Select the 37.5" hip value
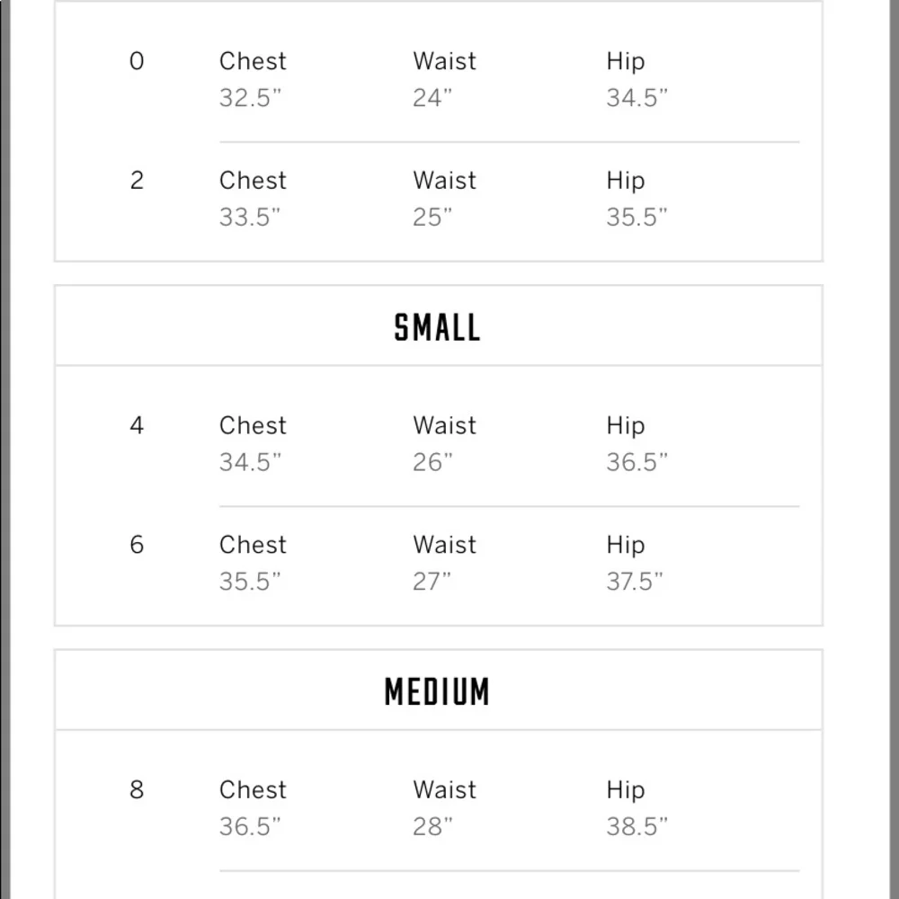The height and width of the screenshot is (899, 899). tap(634, 582)
